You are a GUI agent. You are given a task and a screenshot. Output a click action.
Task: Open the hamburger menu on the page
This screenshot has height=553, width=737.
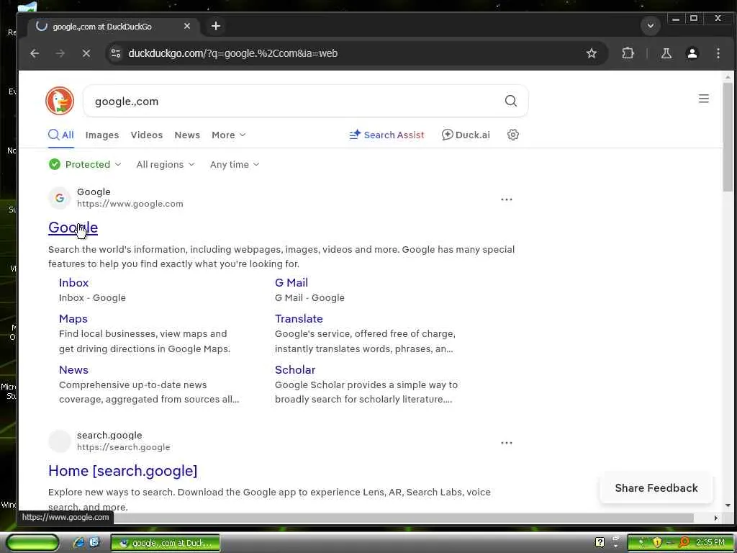[703, 99]
